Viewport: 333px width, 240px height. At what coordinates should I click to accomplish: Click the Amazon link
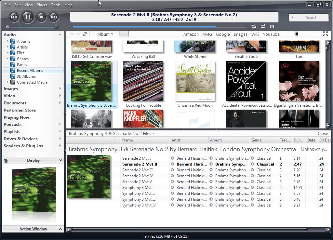tap(191, 34)
